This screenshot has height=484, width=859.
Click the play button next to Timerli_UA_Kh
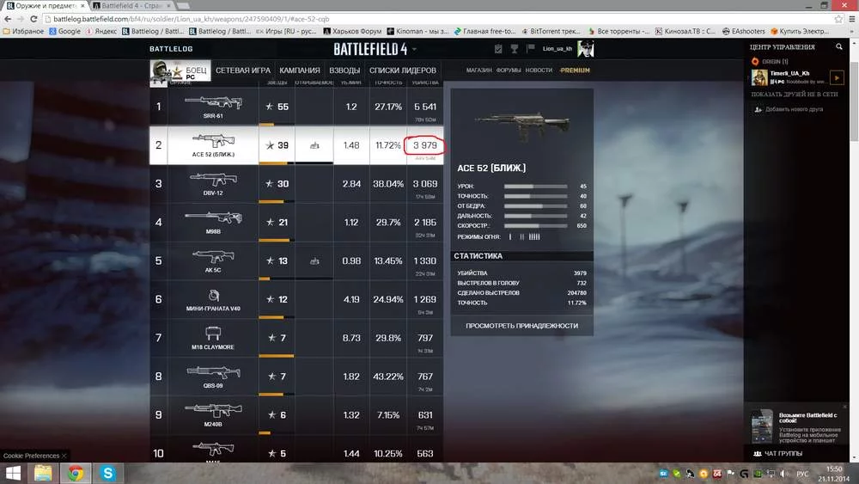click(837, 78)
